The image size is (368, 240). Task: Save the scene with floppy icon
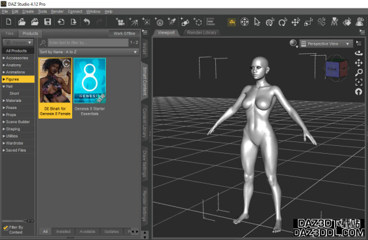click(47, 22)
